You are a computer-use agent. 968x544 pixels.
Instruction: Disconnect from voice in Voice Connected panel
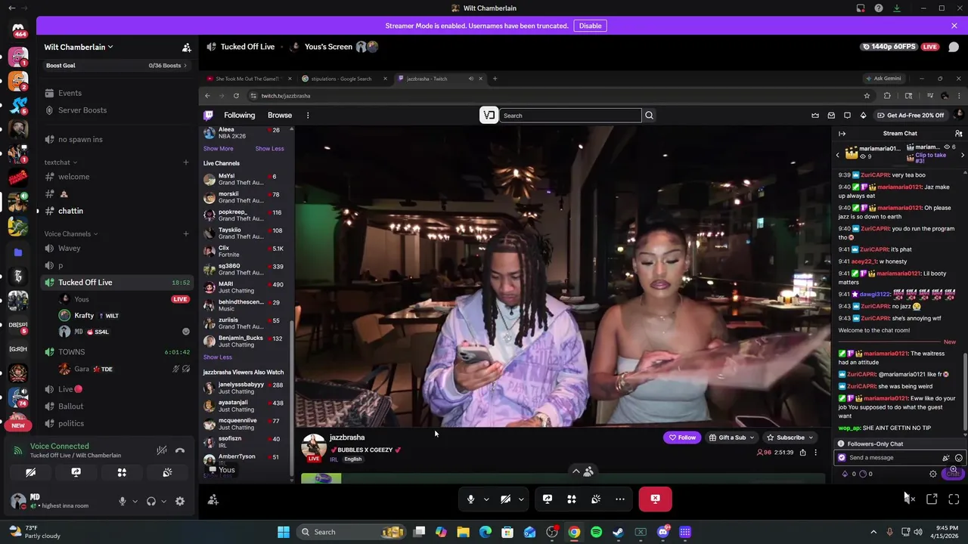point(180,450)
